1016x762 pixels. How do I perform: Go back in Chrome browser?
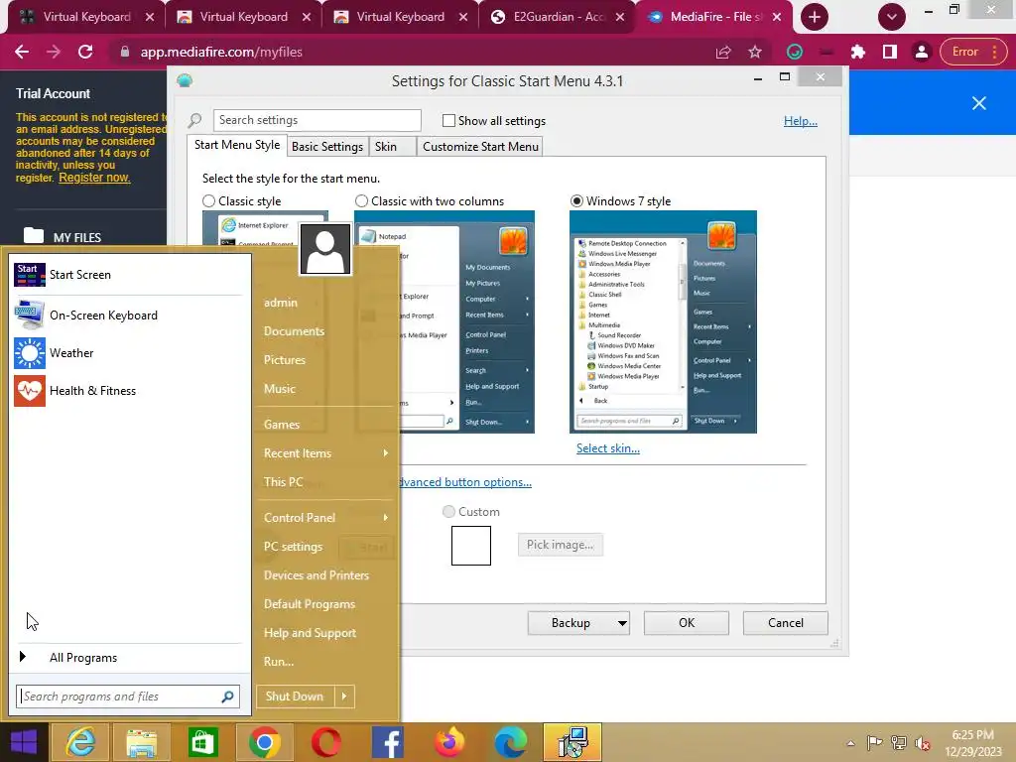pyautogui.click(x=22, y=52)
